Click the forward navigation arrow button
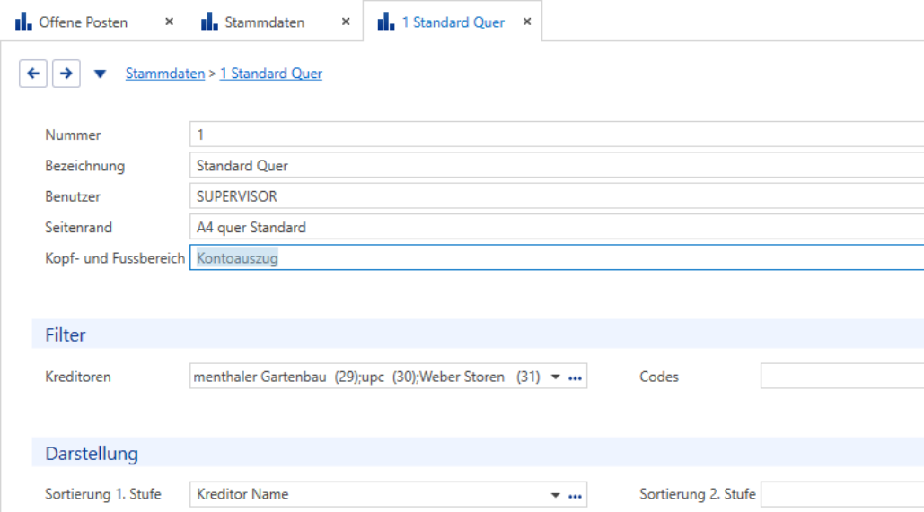The width and height of the screenshot is (924, 512). [66, 74]
